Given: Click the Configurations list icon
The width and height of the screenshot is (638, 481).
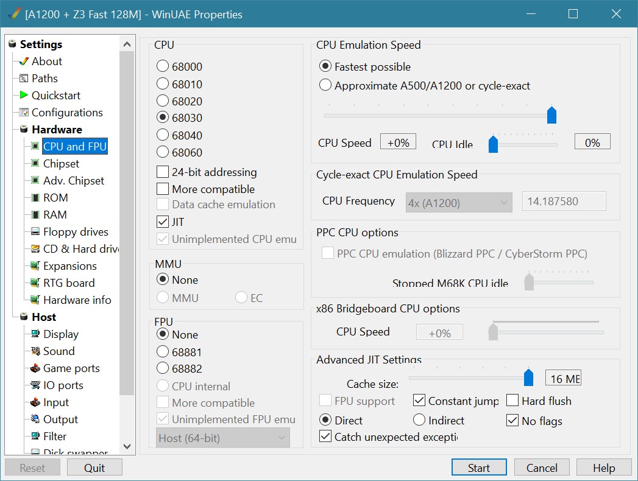Looking at the screenshot, I should (x=24, y=113).
